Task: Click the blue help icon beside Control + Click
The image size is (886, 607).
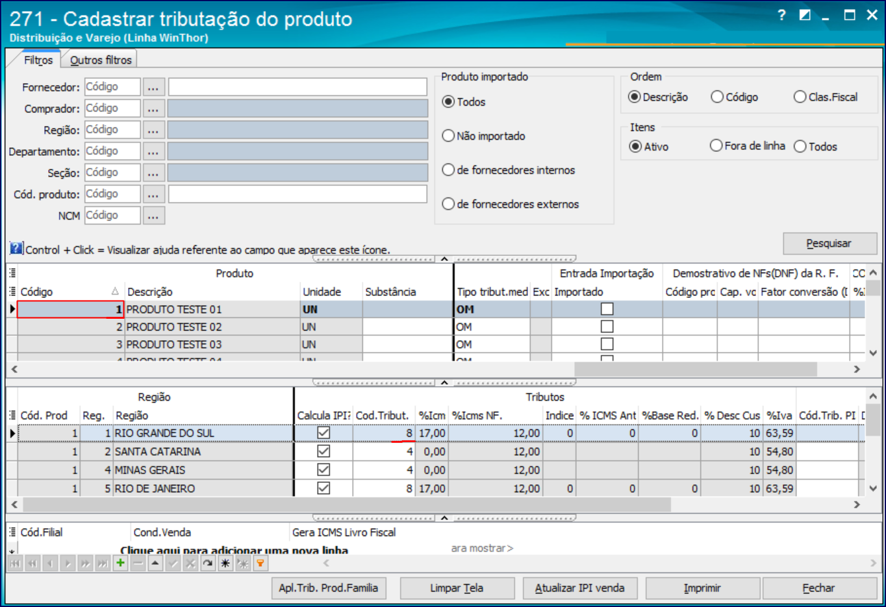Action: [16, 248]
